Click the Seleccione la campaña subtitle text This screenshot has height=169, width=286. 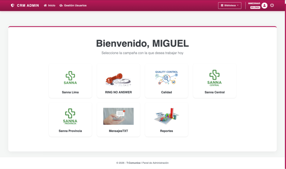(143, 53)
